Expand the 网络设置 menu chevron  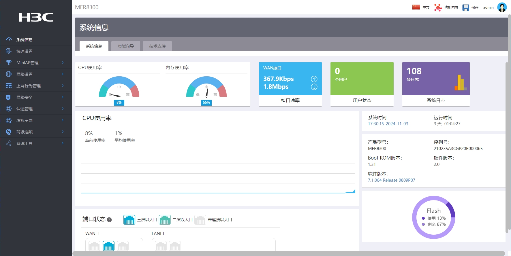pyautogui.click(x=63, y=74)
